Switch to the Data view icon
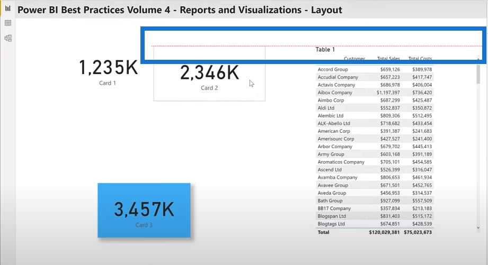Viewport: 488px width, 265px height. [8, 23]
